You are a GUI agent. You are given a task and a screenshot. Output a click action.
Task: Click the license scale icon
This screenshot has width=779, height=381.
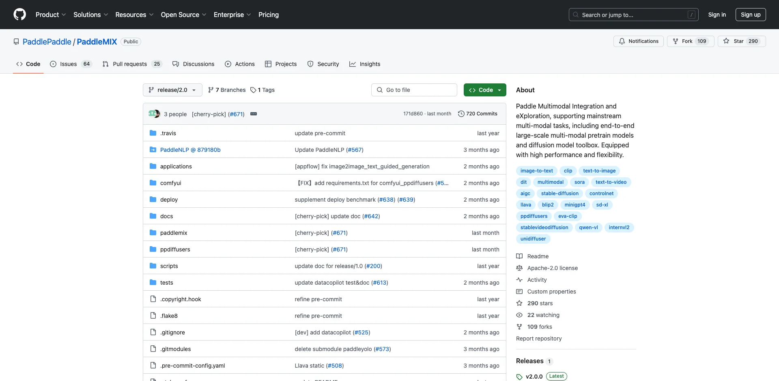click(x=519, y=268)
